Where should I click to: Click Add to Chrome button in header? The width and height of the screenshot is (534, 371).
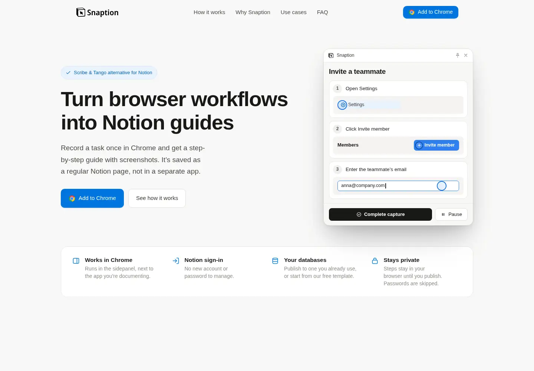pos(431,12)
